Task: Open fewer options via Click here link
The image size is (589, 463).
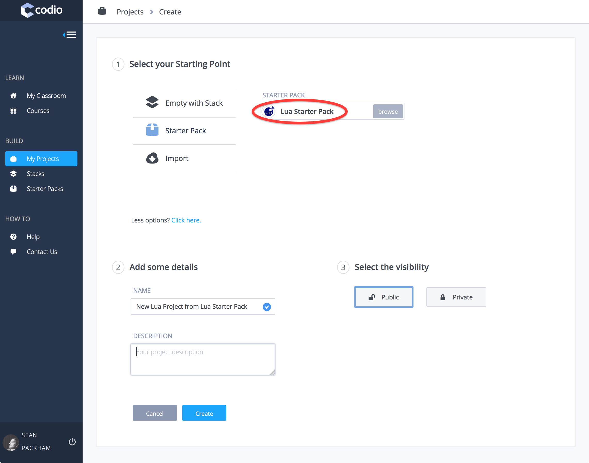Action: pos(186,220)
